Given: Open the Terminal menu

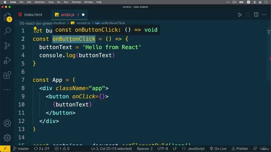Looking at the screenshot, I should pos(76,2).
